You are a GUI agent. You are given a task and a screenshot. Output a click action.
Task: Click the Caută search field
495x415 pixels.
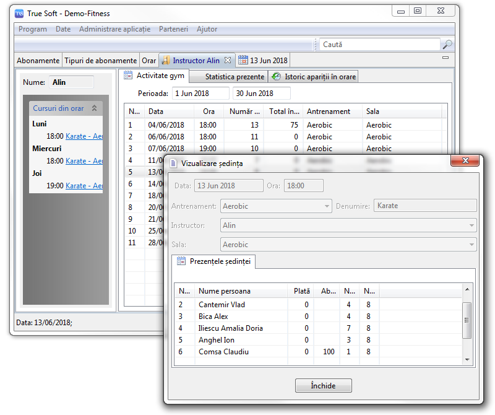point(379,45)
